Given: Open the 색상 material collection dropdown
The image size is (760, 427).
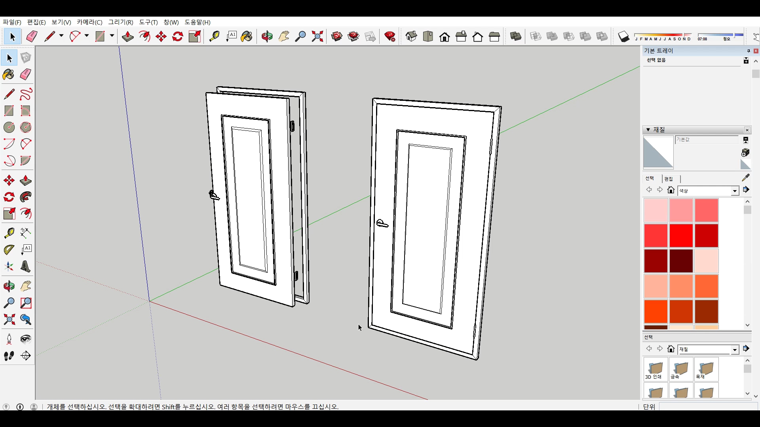Looking at the screenshot, I should pos(735,191).
